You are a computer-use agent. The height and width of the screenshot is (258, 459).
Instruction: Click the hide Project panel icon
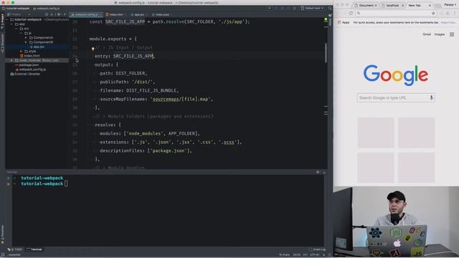(x=65, y=14)
